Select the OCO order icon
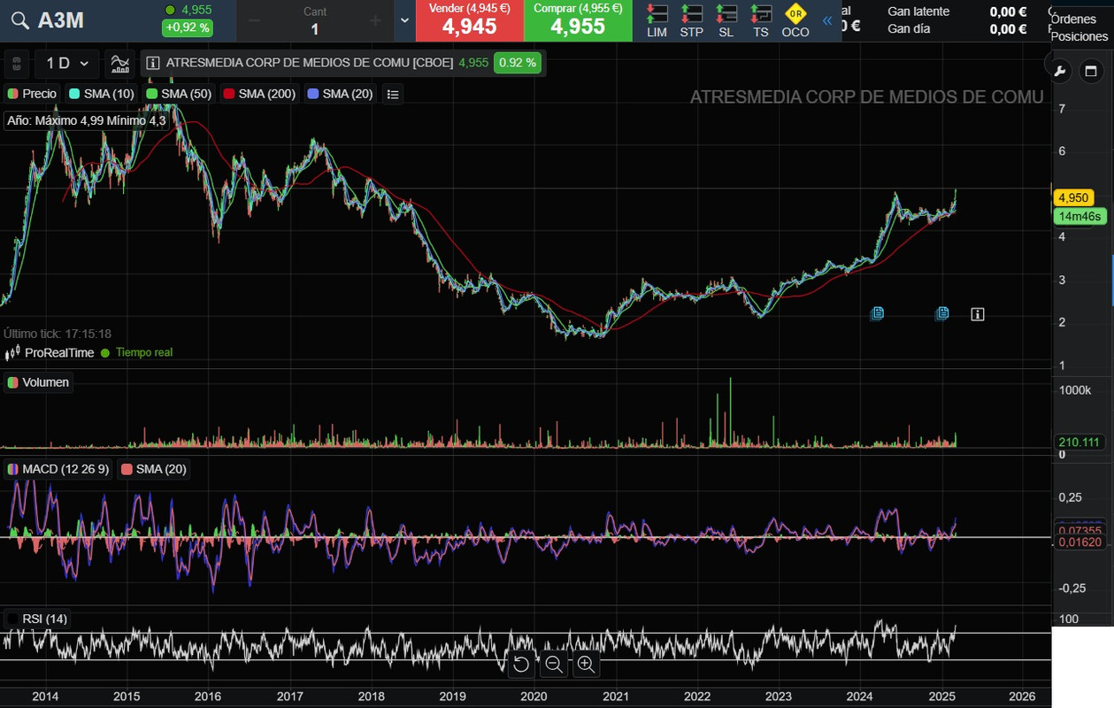The image size is (1114, 708). [795, 21]
